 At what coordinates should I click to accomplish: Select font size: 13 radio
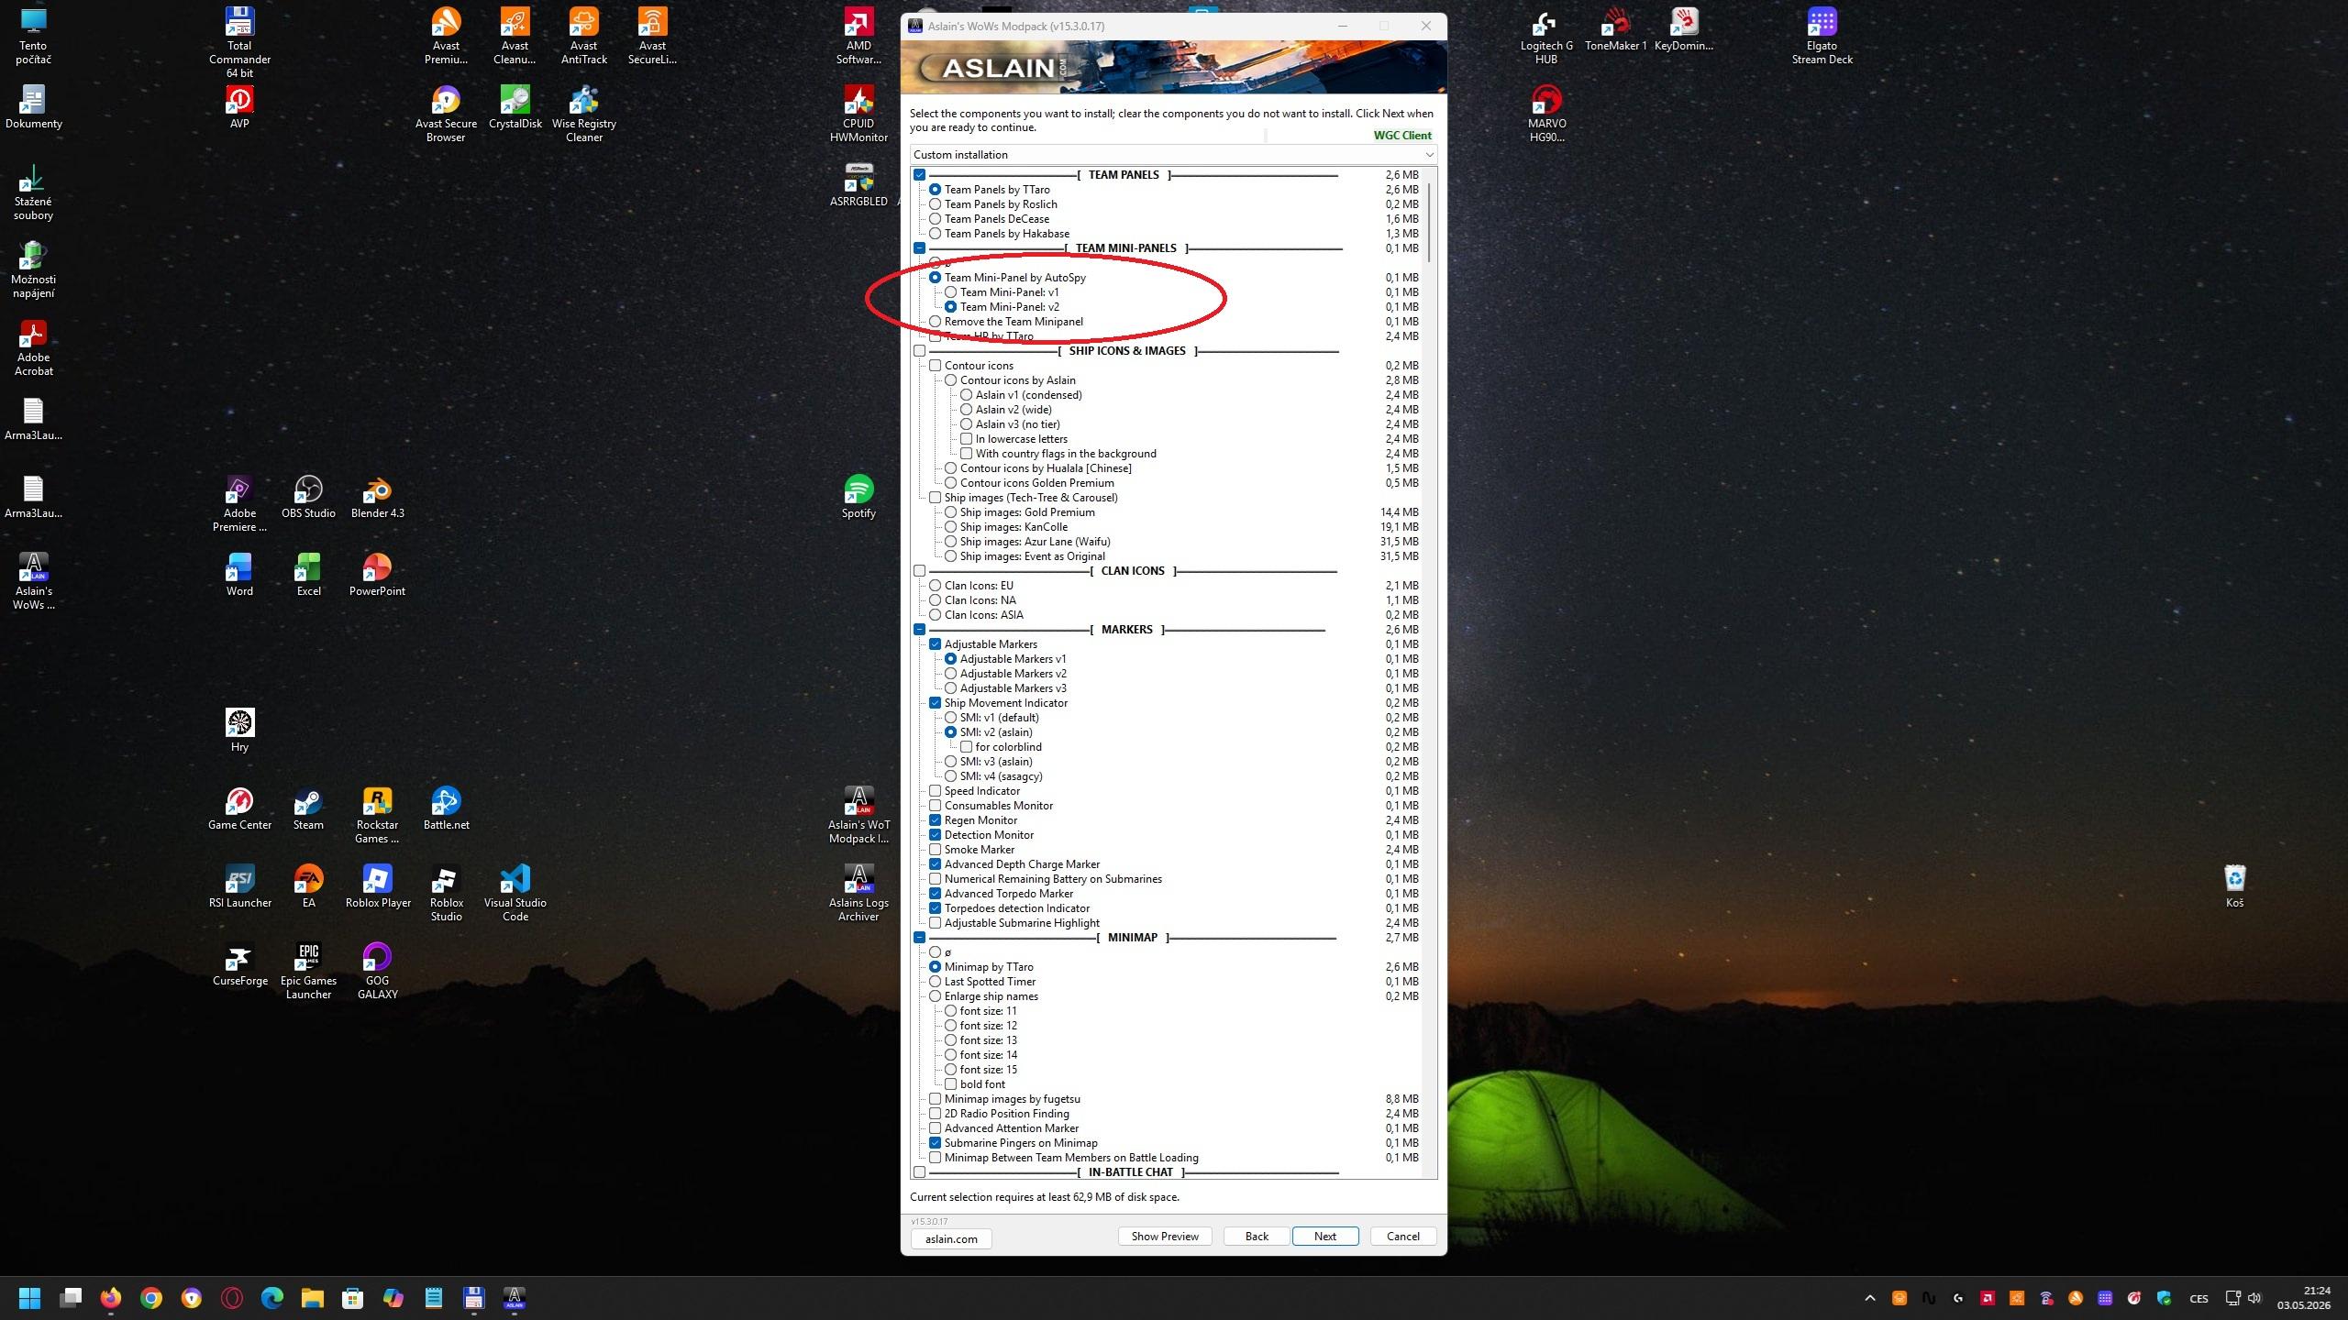pyautogui.click(x=950, y=1040)
